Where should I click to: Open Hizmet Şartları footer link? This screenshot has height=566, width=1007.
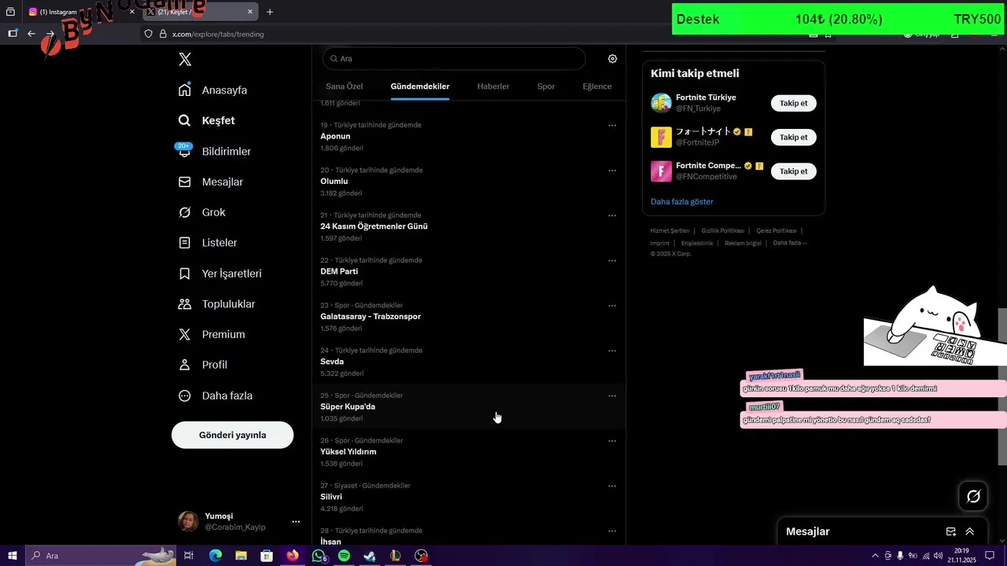[x=669, y=231]
